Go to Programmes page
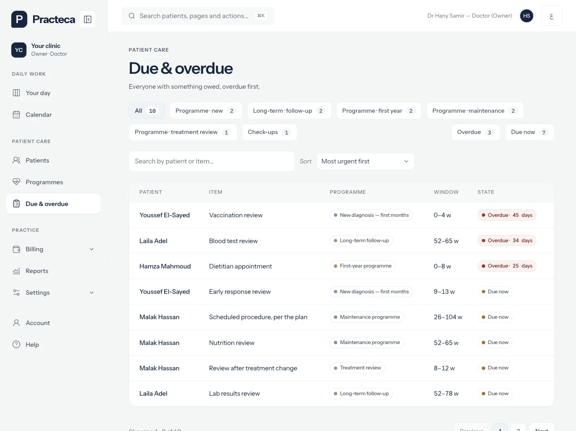 54,182
